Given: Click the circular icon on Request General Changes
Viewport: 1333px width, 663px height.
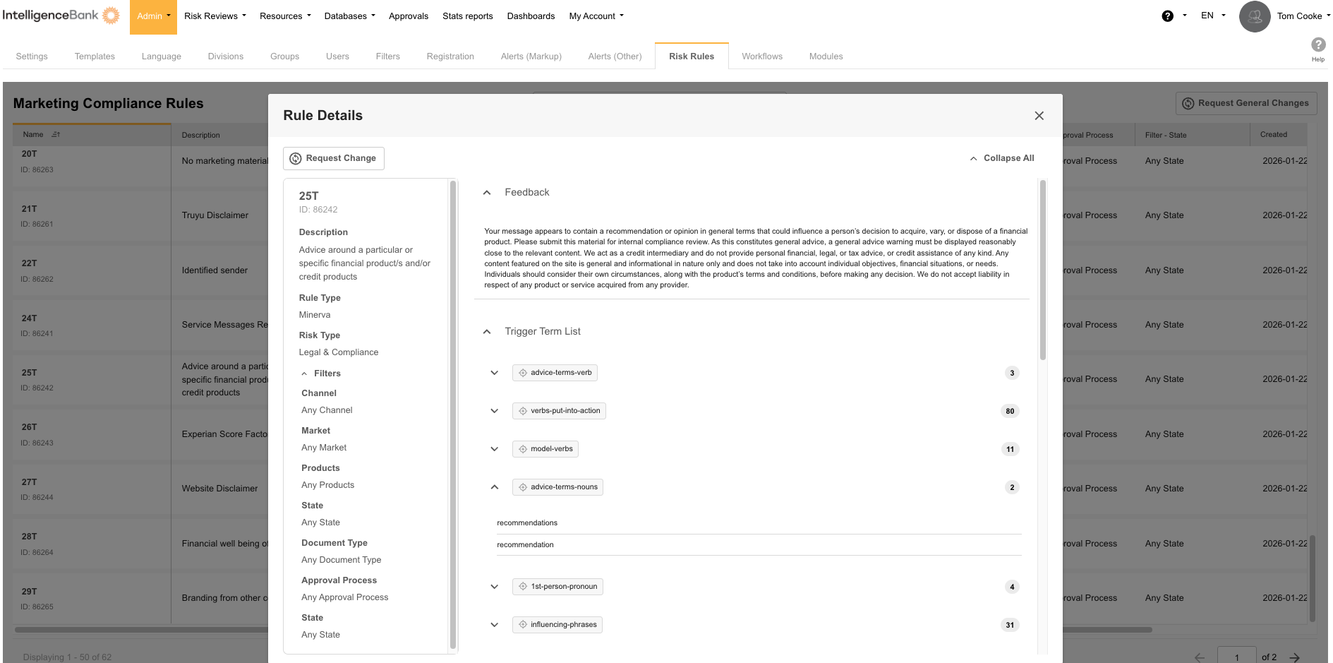Looking at the screenshot, I should (x=1188, y=103).
